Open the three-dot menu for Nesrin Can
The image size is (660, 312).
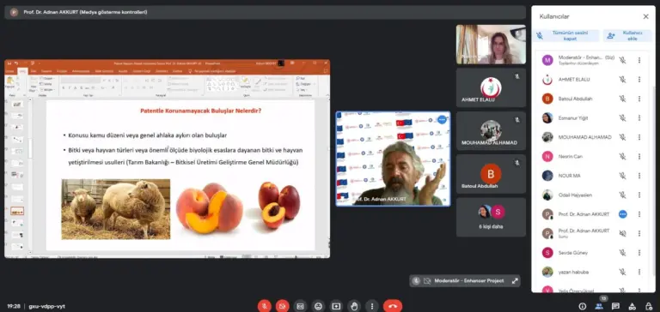[x=639, y=156]
